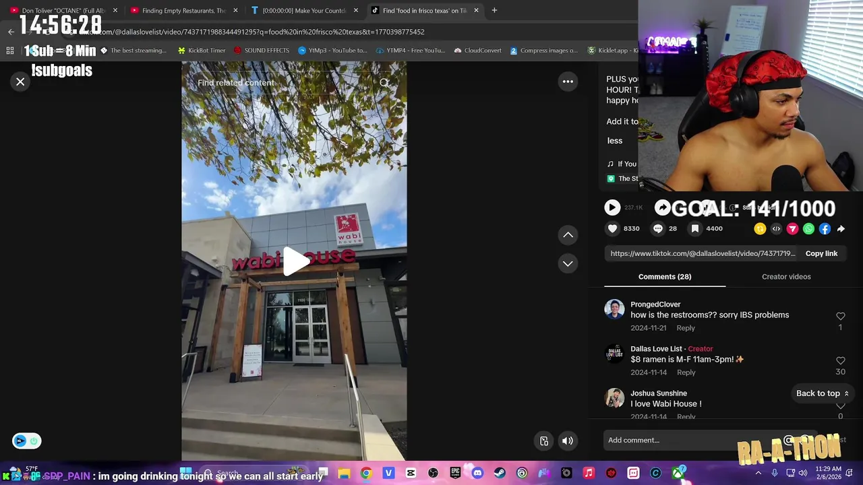Share the video to WhatsApp
The image size is (863, 485).
tap(808, 229)
